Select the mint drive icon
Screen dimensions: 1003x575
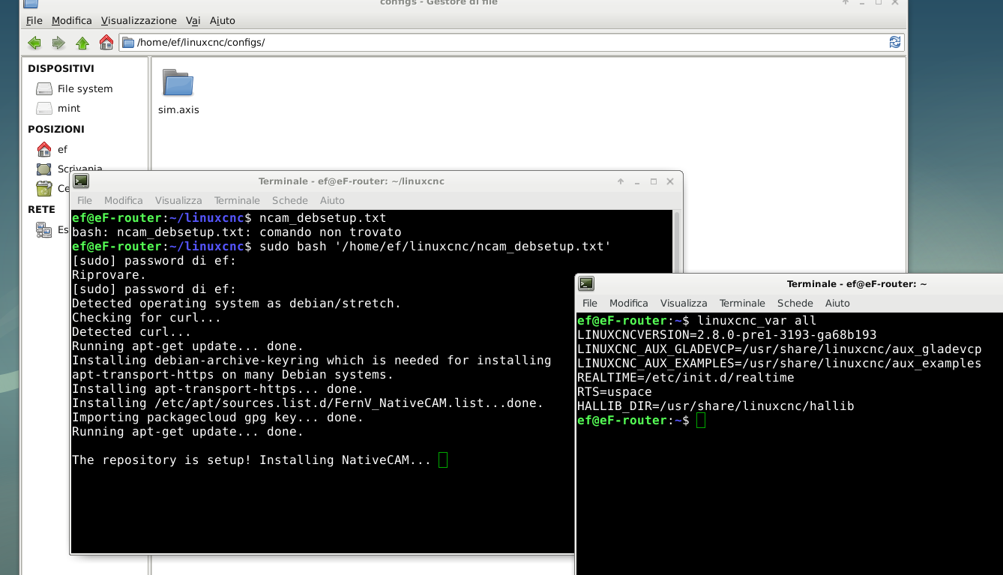point(44,108)
